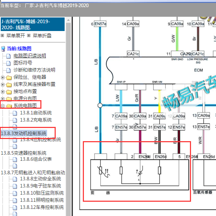The width and height of the screenshot is (216, 216).
Task: Select the 当前:线路图 root node
Action: tap(19, 48)
